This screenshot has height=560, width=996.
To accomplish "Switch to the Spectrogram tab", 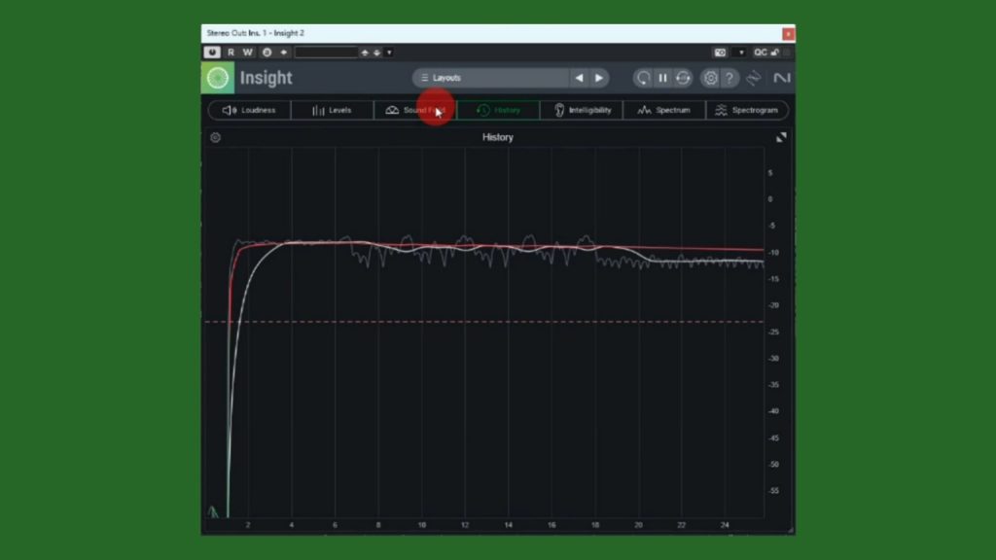I will pos(747,111).
